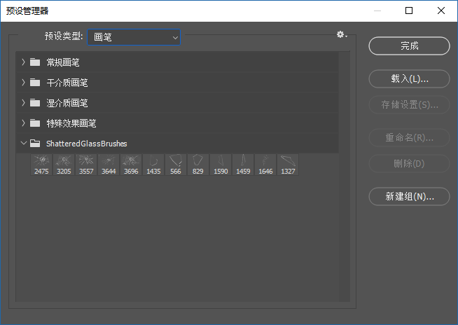Viewport: 458px width, 325px height.
Task: Choose the 1435 brush preset
Action: (153, 165)
